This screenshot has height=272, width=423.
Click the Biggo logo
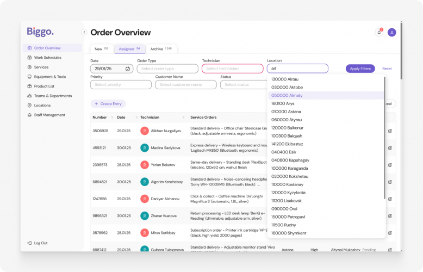(40, 32)
